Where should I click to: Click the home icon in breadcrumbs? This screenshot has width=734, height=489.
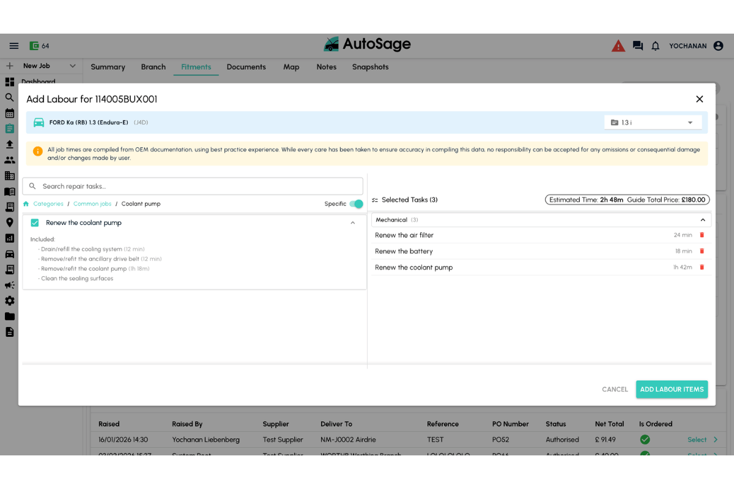26,204
